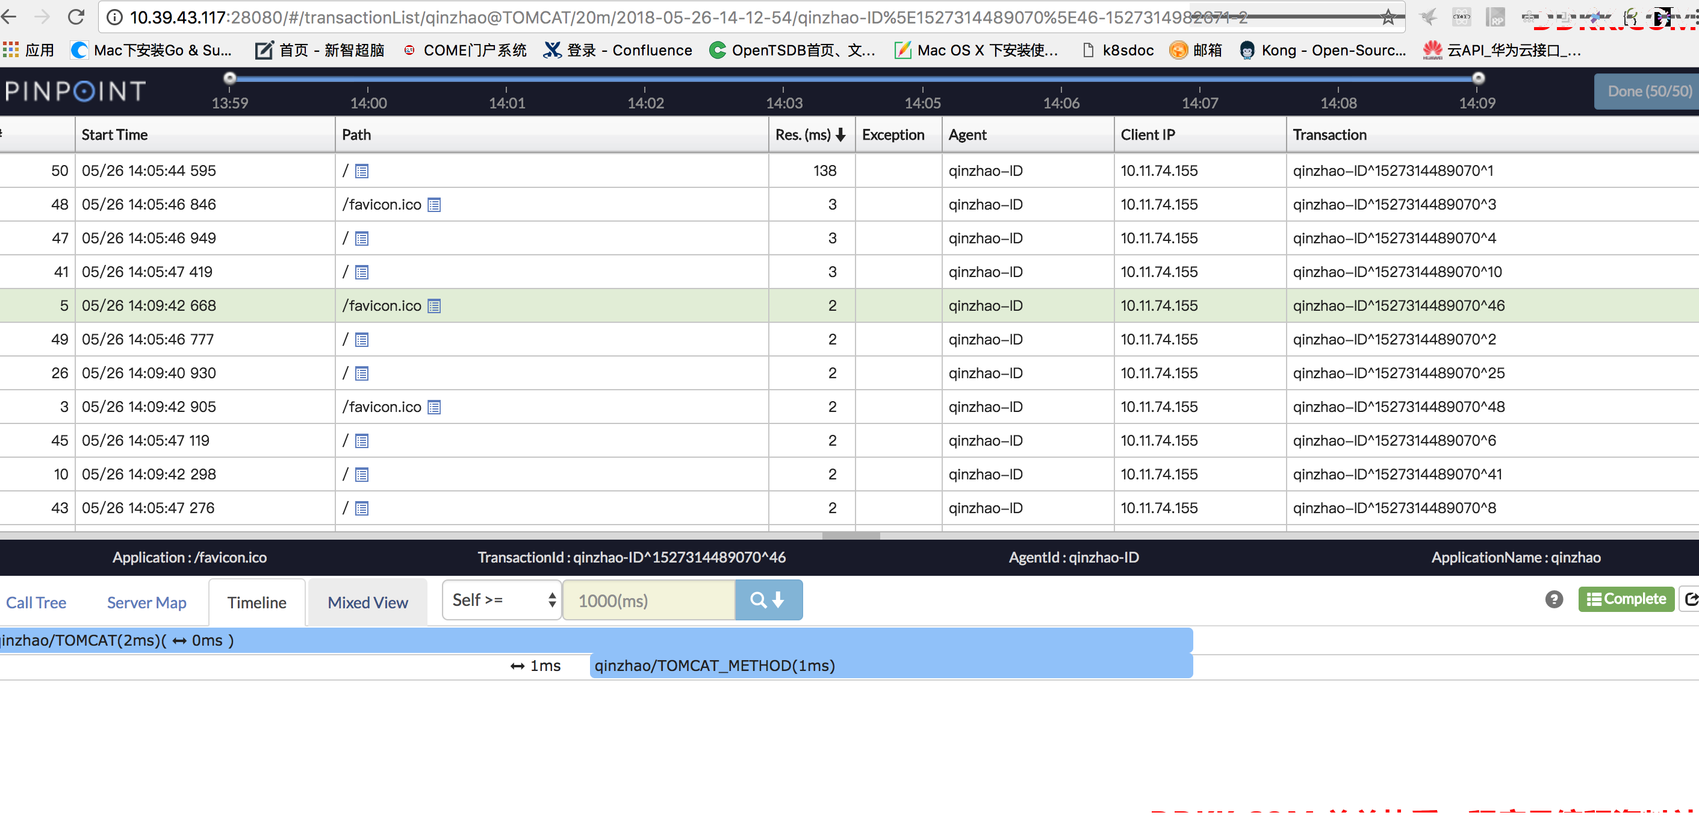Open detail icon for row 49 path
The image size is (1699, 836).
361,340
